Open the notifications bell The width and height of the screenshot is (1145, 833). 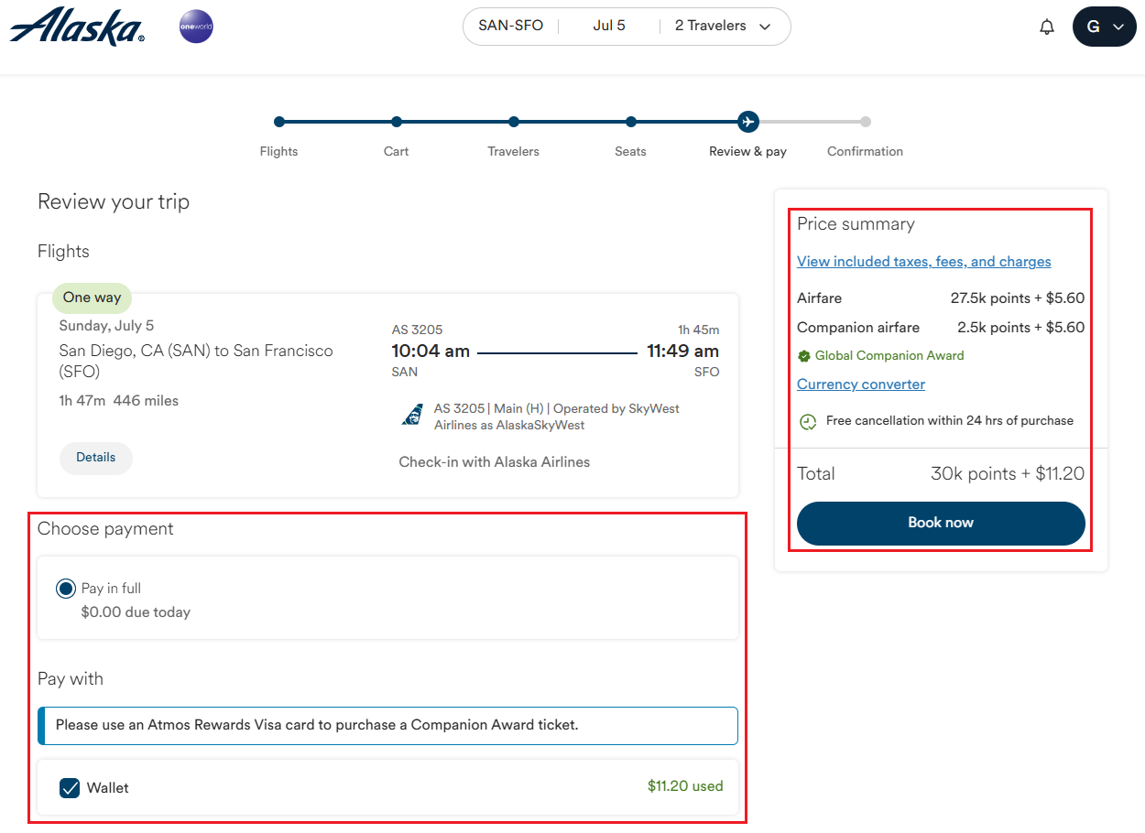[x=1047, y=27]
